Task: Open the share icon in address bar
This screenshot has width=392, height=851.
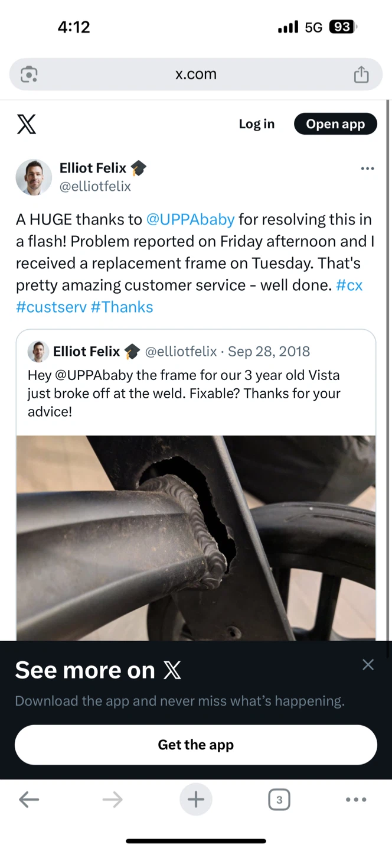Action: (x=361, y=74)
